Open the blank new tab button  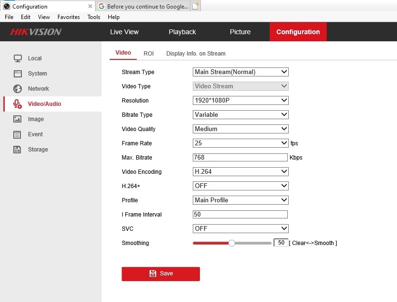tap(196, 7)
